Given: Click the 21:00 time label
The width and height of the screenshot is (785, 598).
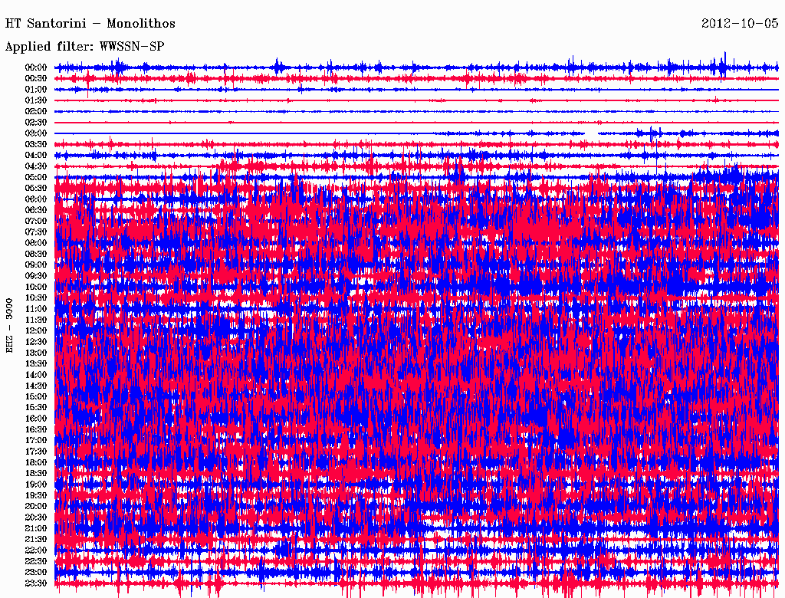Looking at the screenshot, I should 36,528.
